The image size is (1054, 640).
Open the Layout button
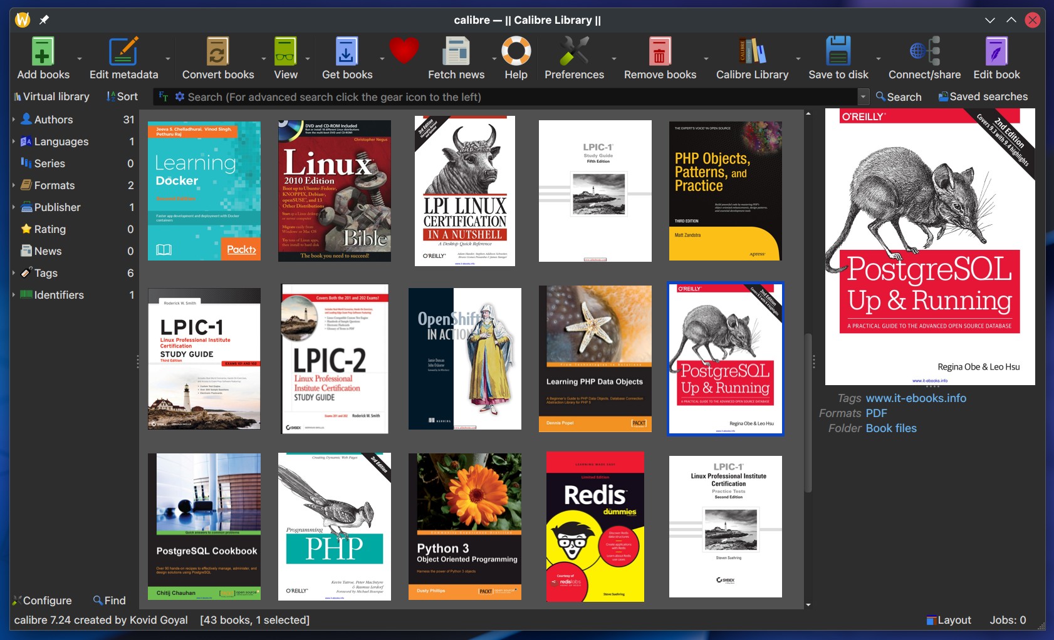coord(949,620)
